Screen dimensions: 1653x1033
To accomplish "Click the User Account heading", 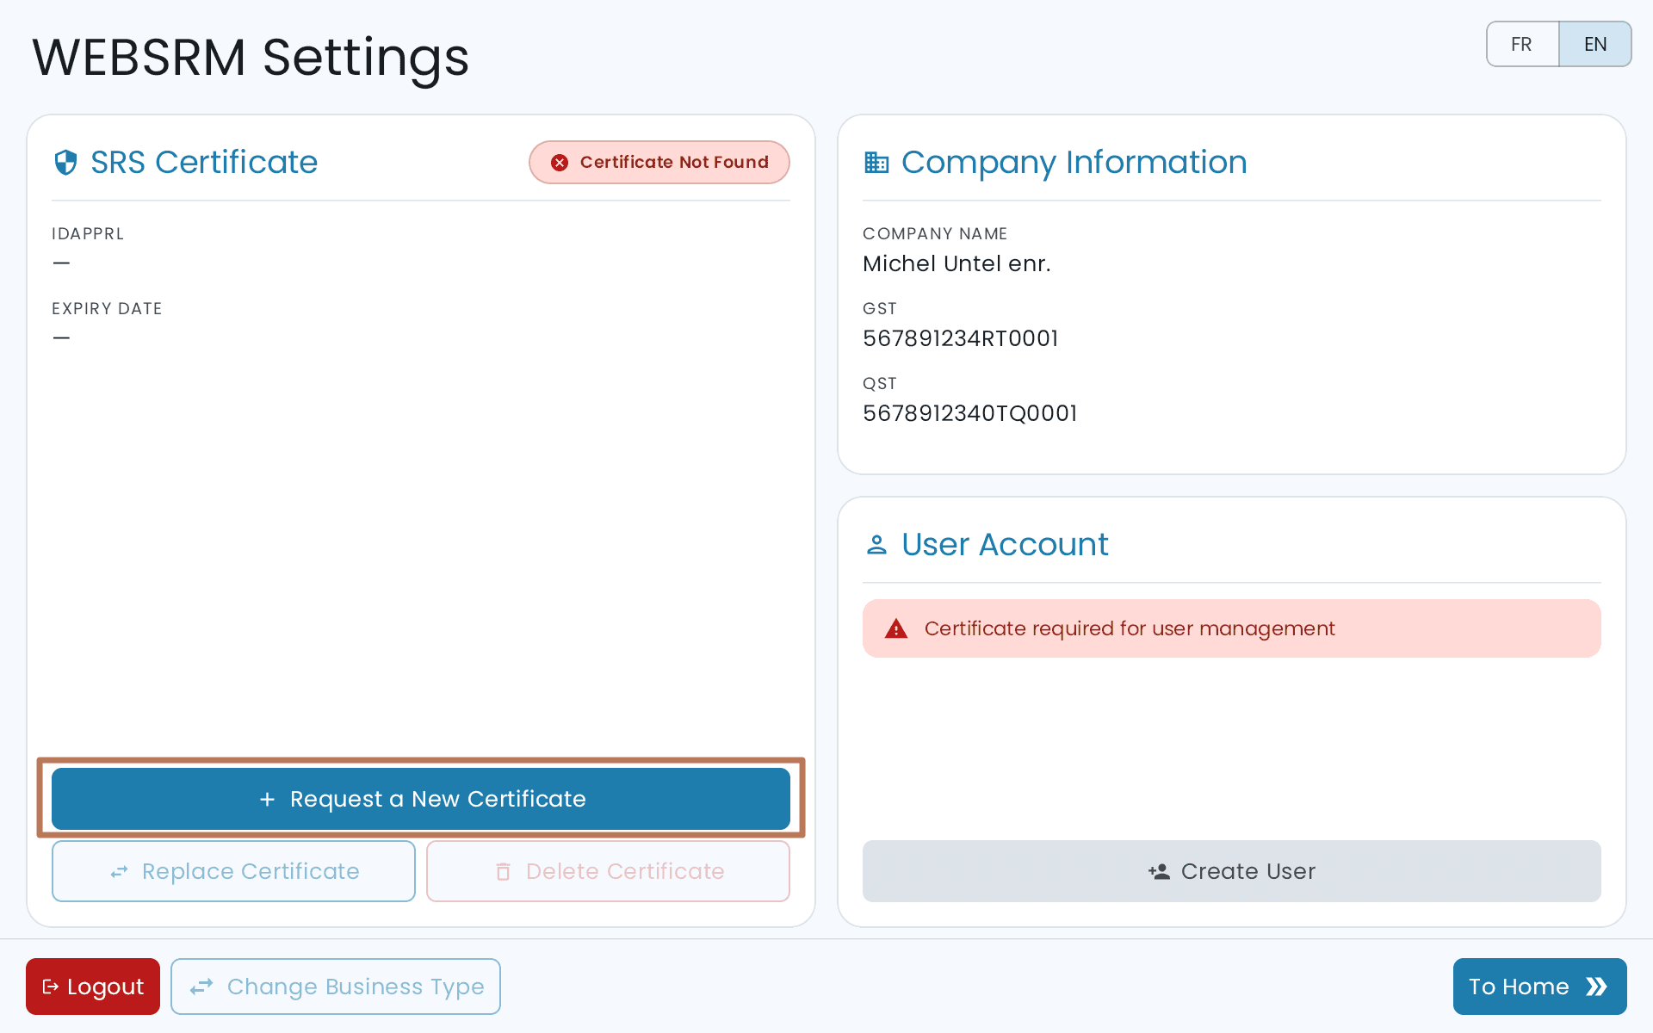I will point(1005,545).
